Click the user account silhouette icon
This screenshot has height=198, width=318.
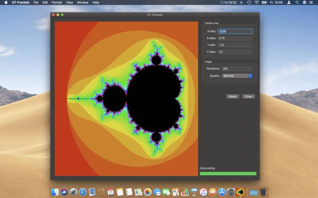tap(289, 2)
